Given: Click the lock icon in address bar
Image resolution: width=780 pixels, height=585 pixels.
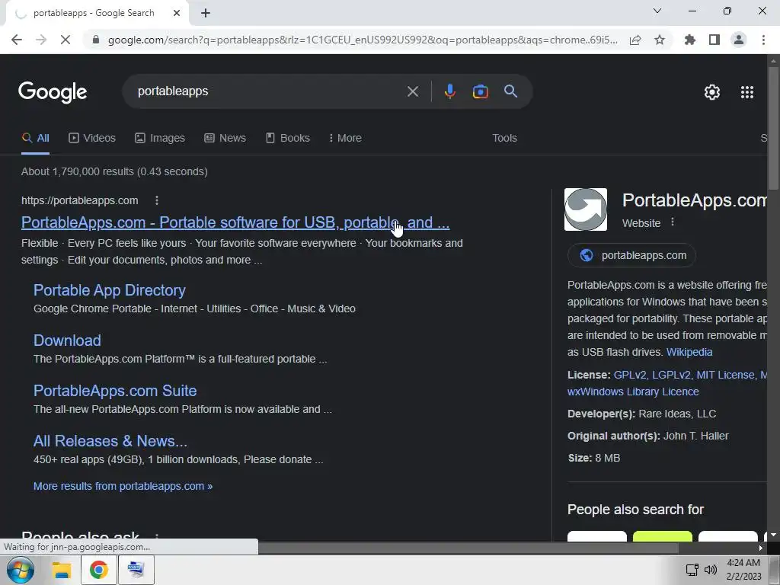Looking at the screenshot, I should click(x=96, y=40).
